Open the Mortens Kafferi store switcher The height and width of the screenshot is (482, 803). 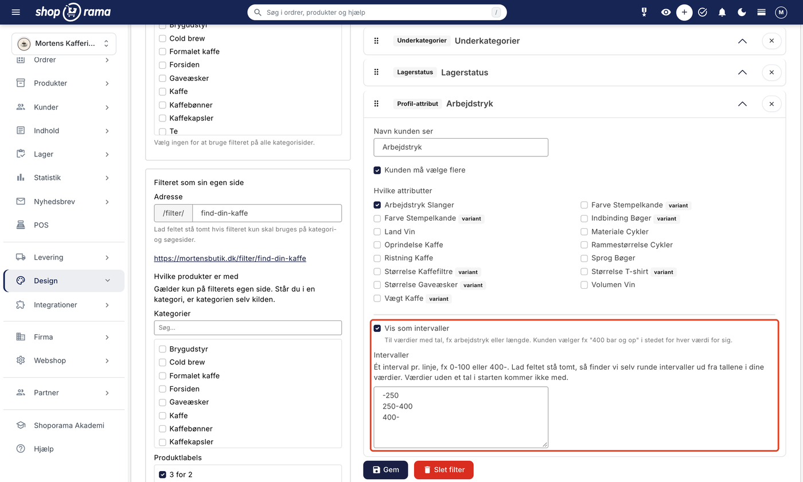point(64,44)
